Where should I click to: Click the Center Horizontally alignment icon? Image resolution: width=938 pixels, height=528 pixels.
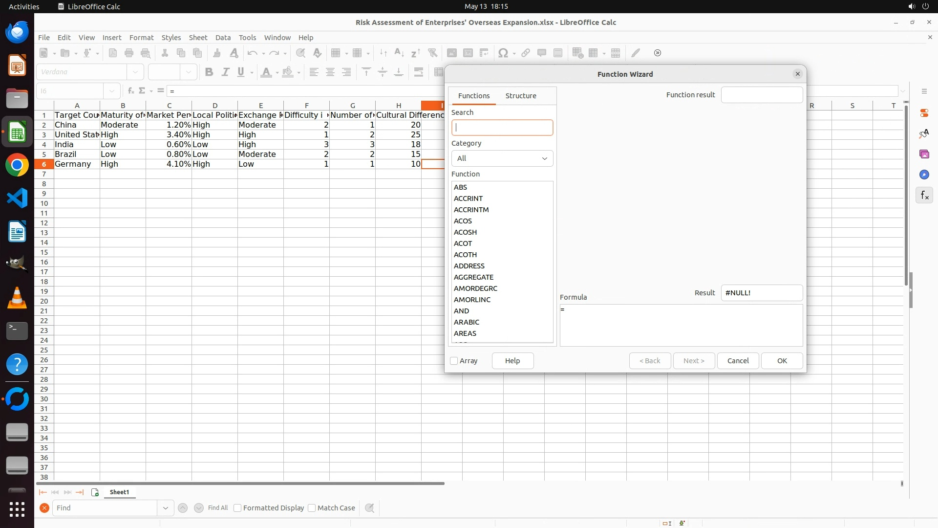click(x=330, y=72)
